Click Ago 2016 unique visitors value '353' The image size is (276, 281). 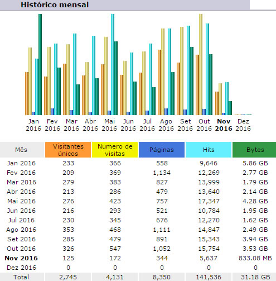pos(68,230)
